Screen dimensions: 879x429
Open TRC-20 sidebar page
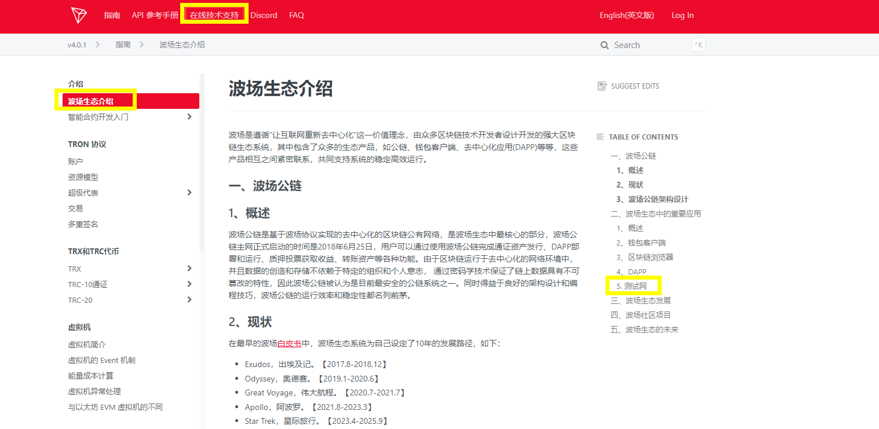(80, 300)
